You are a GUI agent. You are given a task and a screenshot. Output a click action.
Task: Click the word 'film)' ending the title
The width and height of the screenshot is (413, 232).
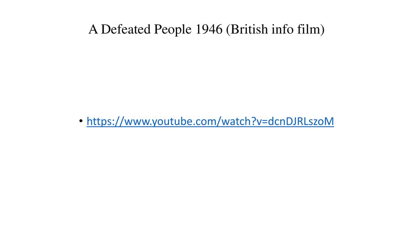[311, 29]
